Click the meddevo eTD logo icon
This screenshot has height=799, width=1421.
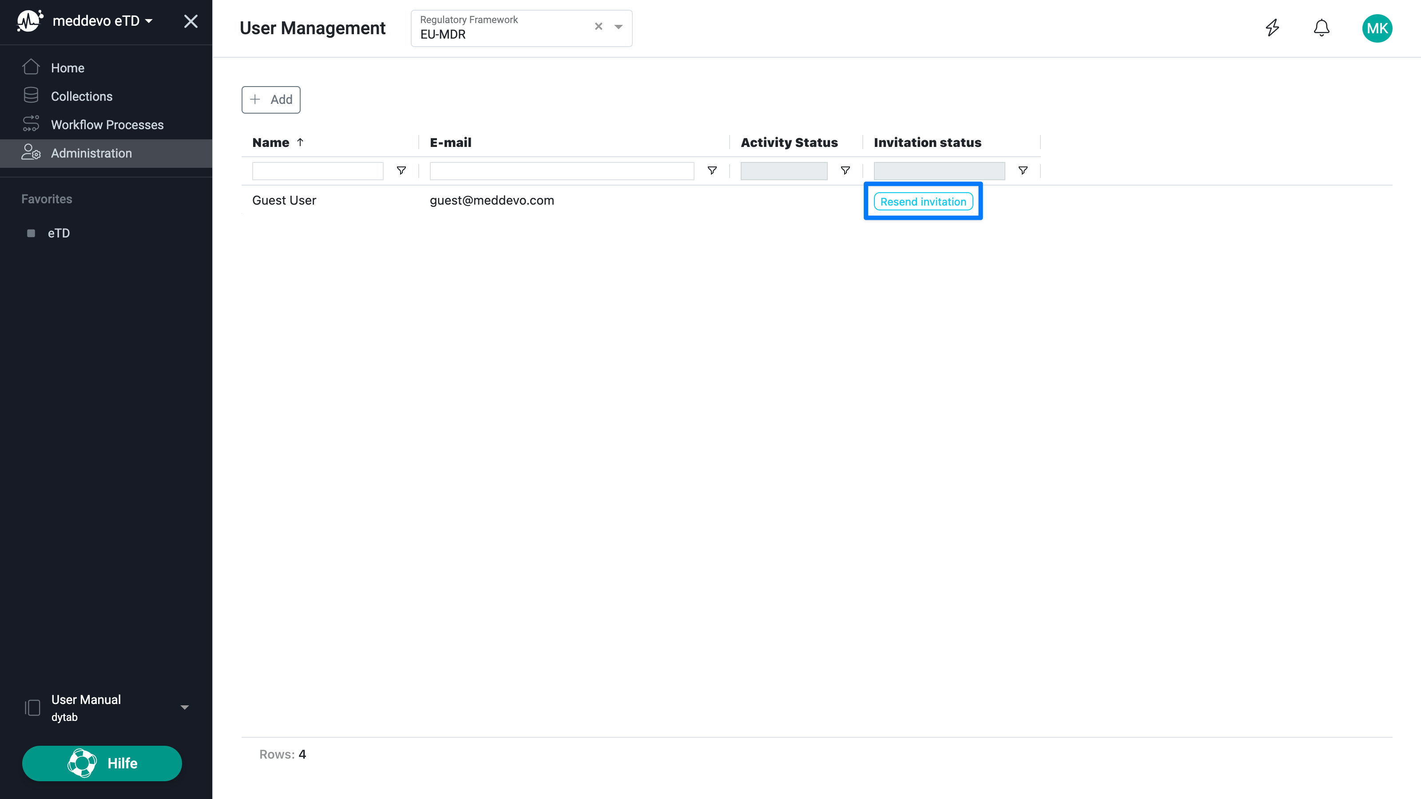point(29,20)
